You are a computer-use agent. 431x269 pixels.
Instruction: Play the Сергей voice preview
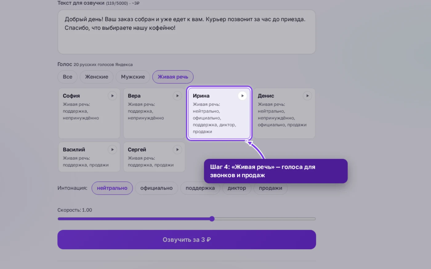177,150
